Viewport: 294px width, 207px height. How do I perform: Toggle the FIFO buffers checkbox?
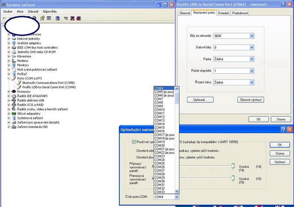[x=134, y=142]
